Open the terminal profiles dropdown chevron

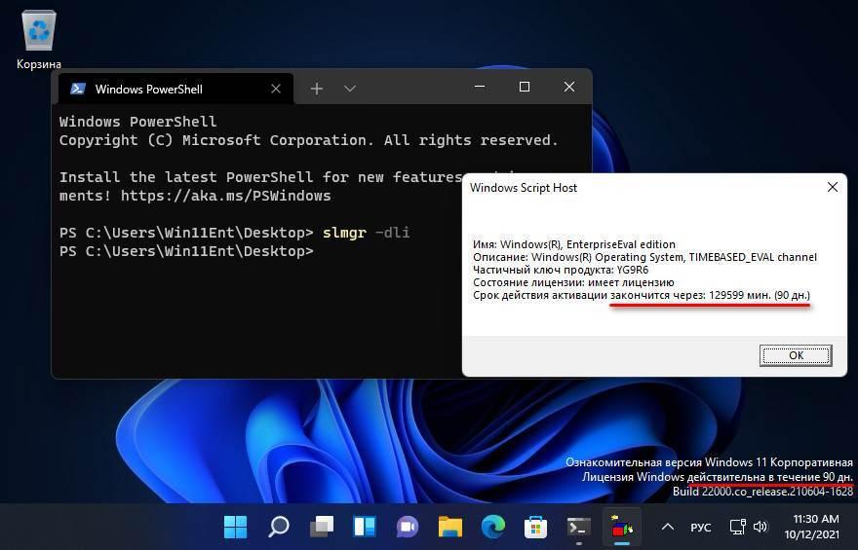click(350, 89)
